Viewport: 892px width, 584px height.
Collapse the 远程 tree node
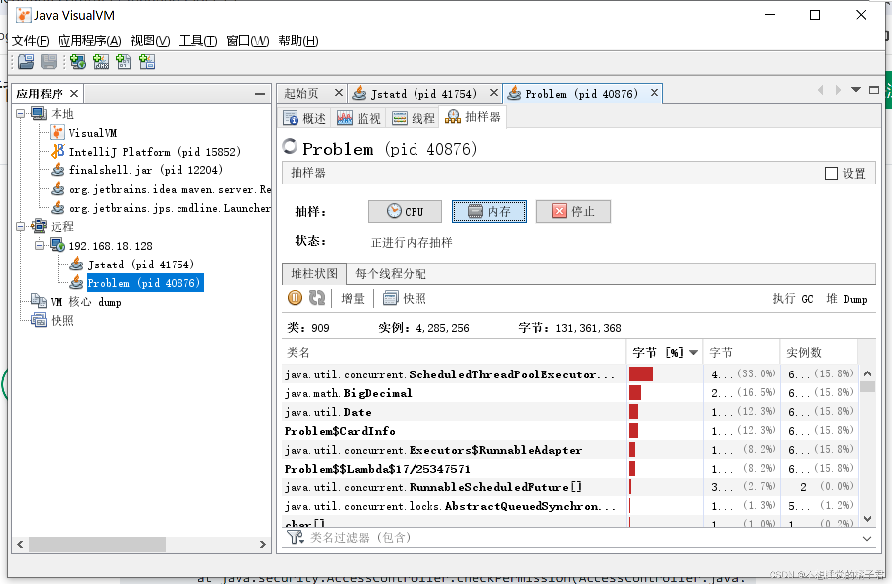(20, 226)
